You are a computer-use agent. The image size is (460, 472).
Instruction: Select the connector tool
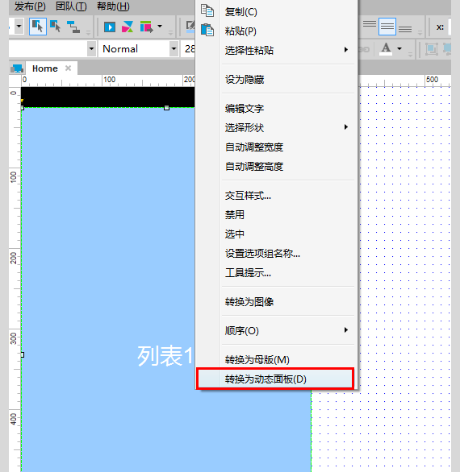tap(73, 27)
